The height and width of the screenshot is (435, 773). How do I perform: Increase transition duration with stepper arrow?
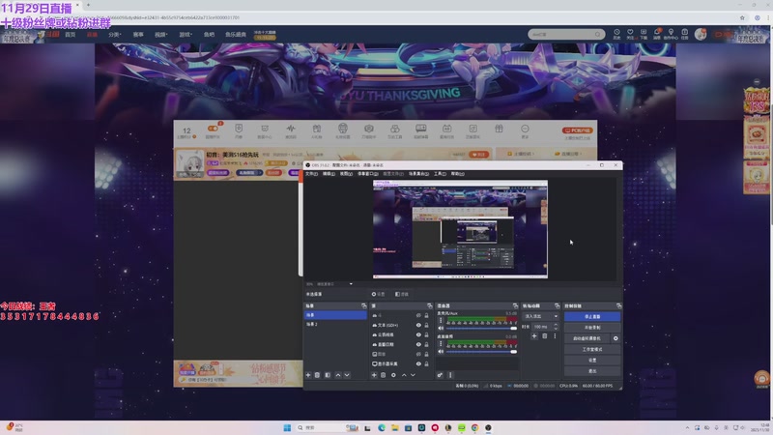556,325
